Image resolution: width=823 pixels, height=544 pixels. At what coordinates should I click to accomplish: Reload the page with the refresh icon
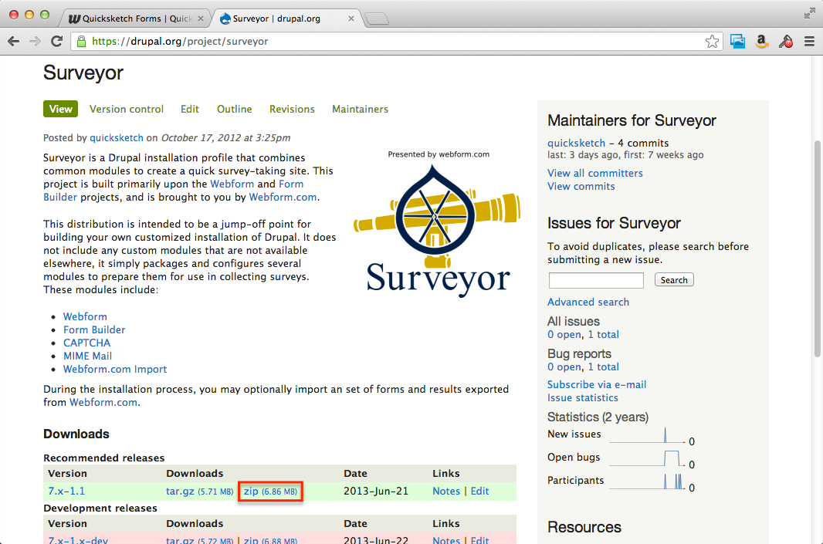[x=56, y=42]
